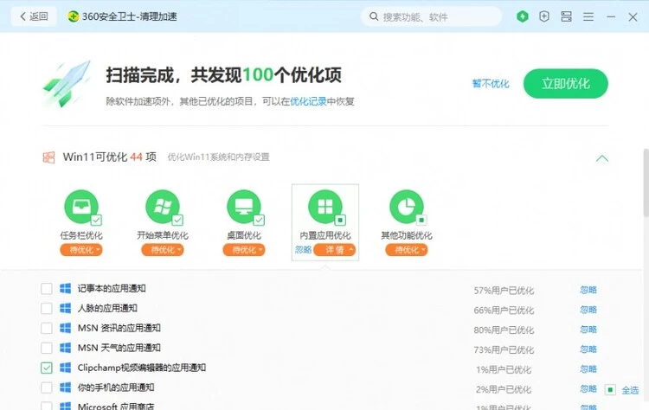Click 暂不优化 link

pos(490,84)
